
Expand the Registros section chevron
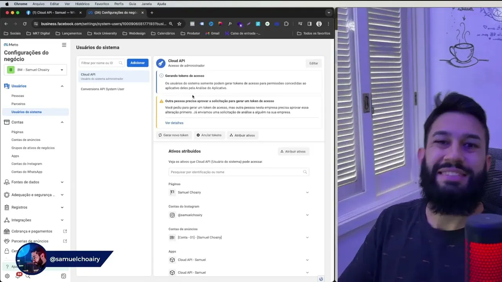point(62,207)
